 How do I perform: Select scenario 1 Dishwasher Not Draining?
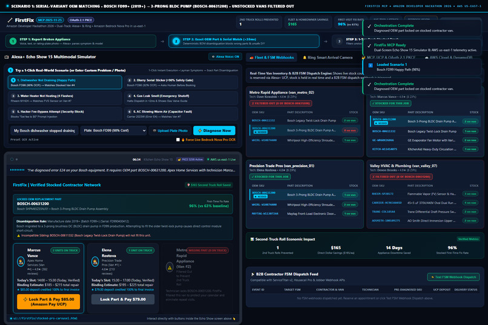pos(65,82)
